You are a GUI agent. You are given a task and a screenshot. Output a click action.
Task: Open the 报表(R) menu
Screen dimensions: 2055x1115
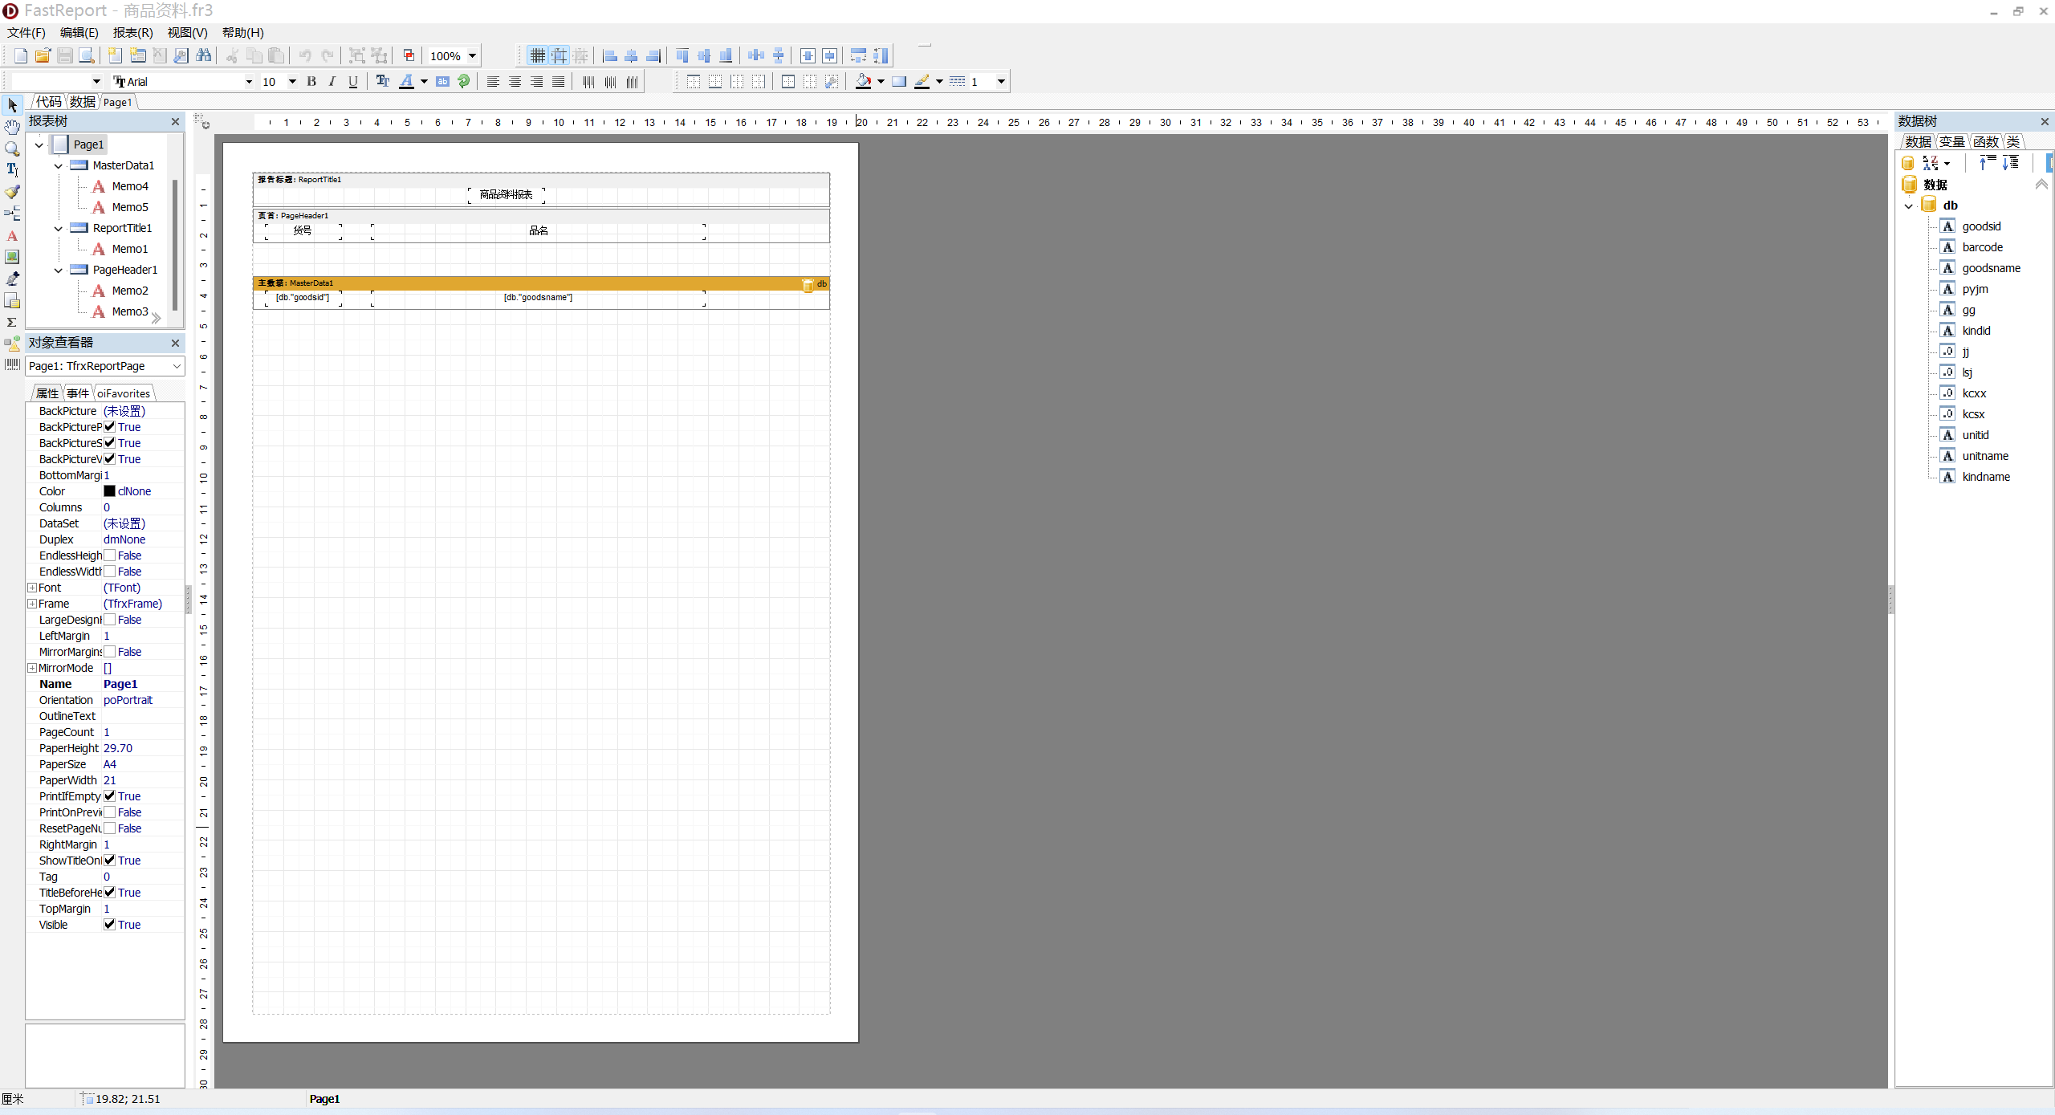(132, 33)
